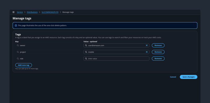Screen dimensions: 210x103
Task: Click search icon in owner key field
Action: [x=18, y=45]
